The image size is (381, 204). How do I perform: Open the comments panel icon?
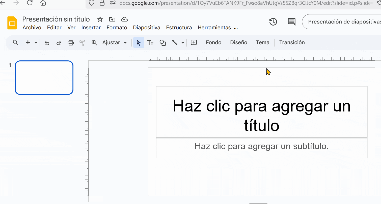(x=291, y=22)
